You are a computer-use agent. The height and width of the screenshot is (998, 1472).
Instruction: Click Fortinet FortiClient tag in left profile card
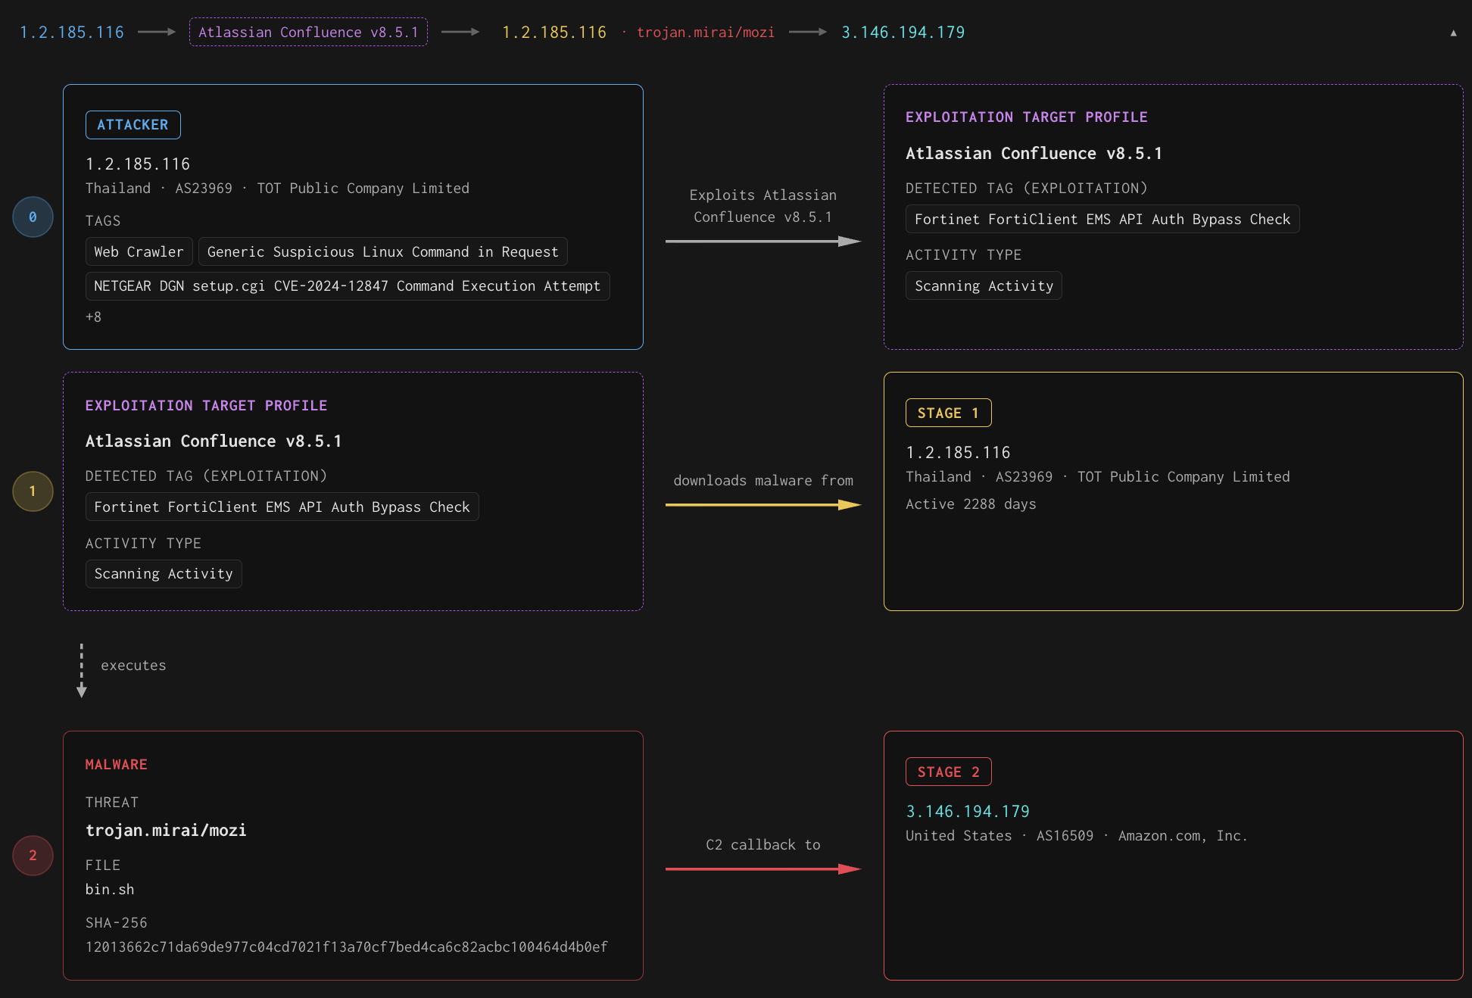point(282,507)
